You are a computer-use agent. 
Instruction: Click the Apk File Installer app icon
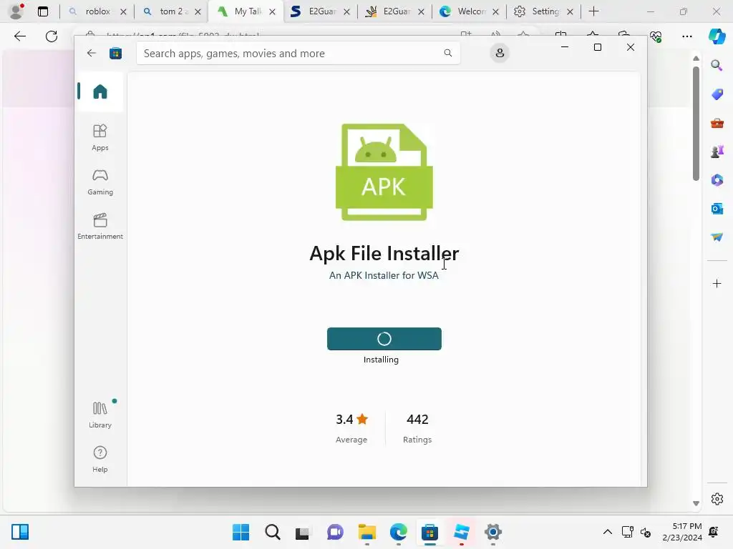[384, 172]
